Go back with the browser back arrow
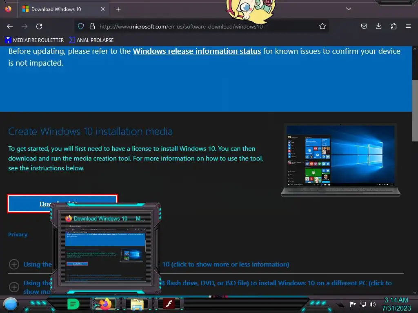This screenshot has width=418, height=313. pyautogui.click(x=10, y=26)
